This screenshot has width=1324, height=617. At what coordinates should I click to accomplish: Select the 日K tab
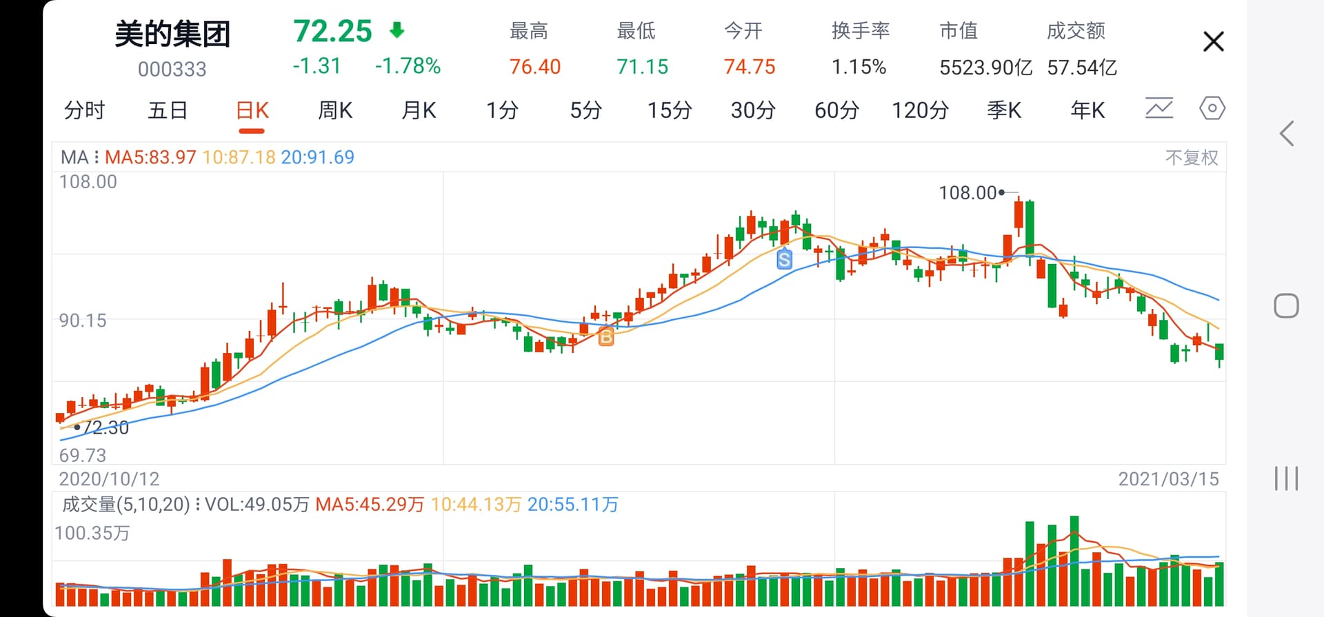pyautogui.click(x=252, y=110)
